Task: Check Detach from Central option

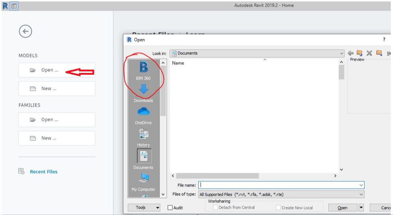Action: (x=215, y=208)
